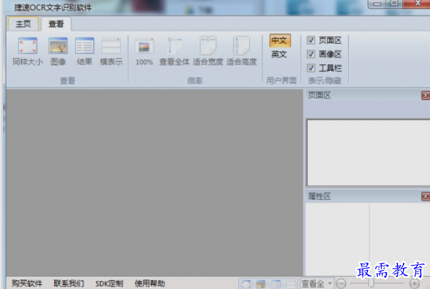Minimize the 捷速OCR window

[377, 4]
